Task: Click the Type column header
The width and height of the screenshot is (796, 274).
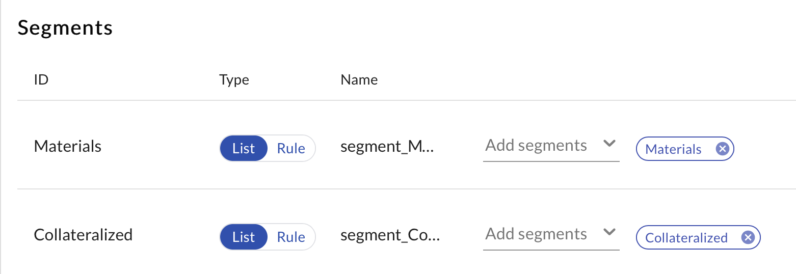Action: [x=234, y=80]
